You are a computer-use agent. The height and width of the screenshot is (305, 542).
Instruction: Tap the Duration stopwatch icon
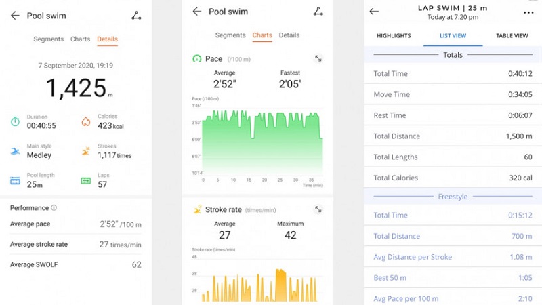15,121
